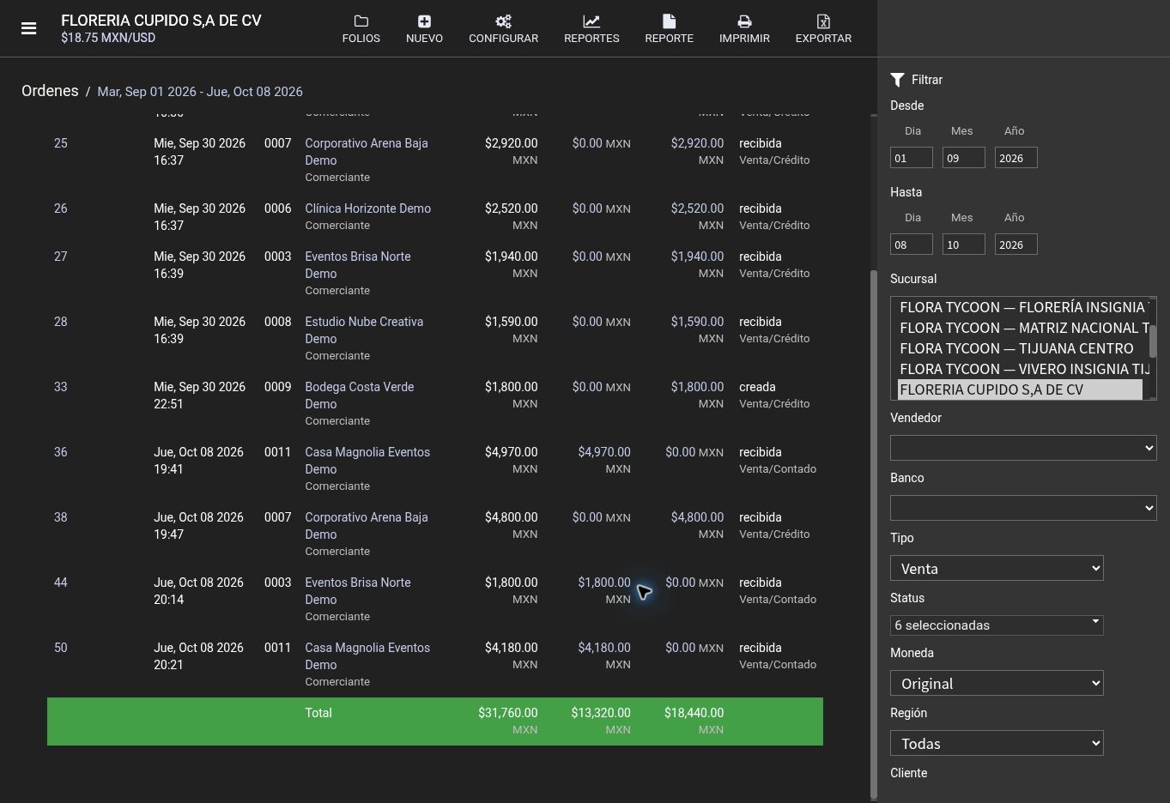Open Reportes chart icon
Image resolution: width=1170 pixels, height=803 pixels.
[x=591, y=21]
